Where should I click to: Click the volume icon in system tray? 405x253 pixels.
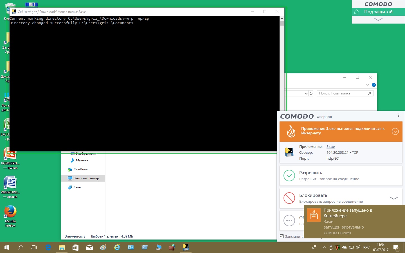[358, 247]
